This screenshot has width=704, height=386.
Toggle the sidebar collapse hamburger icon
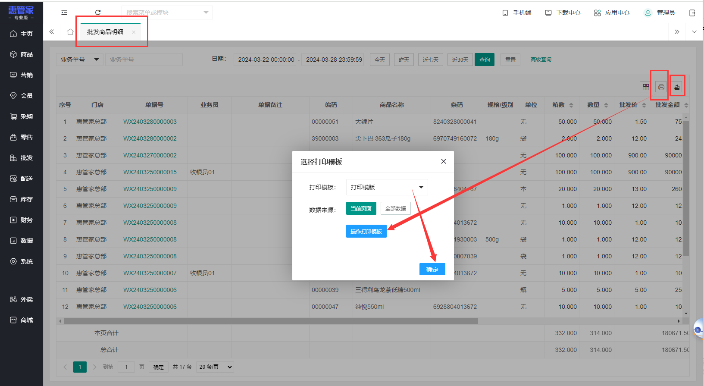(x=64, y=13)
